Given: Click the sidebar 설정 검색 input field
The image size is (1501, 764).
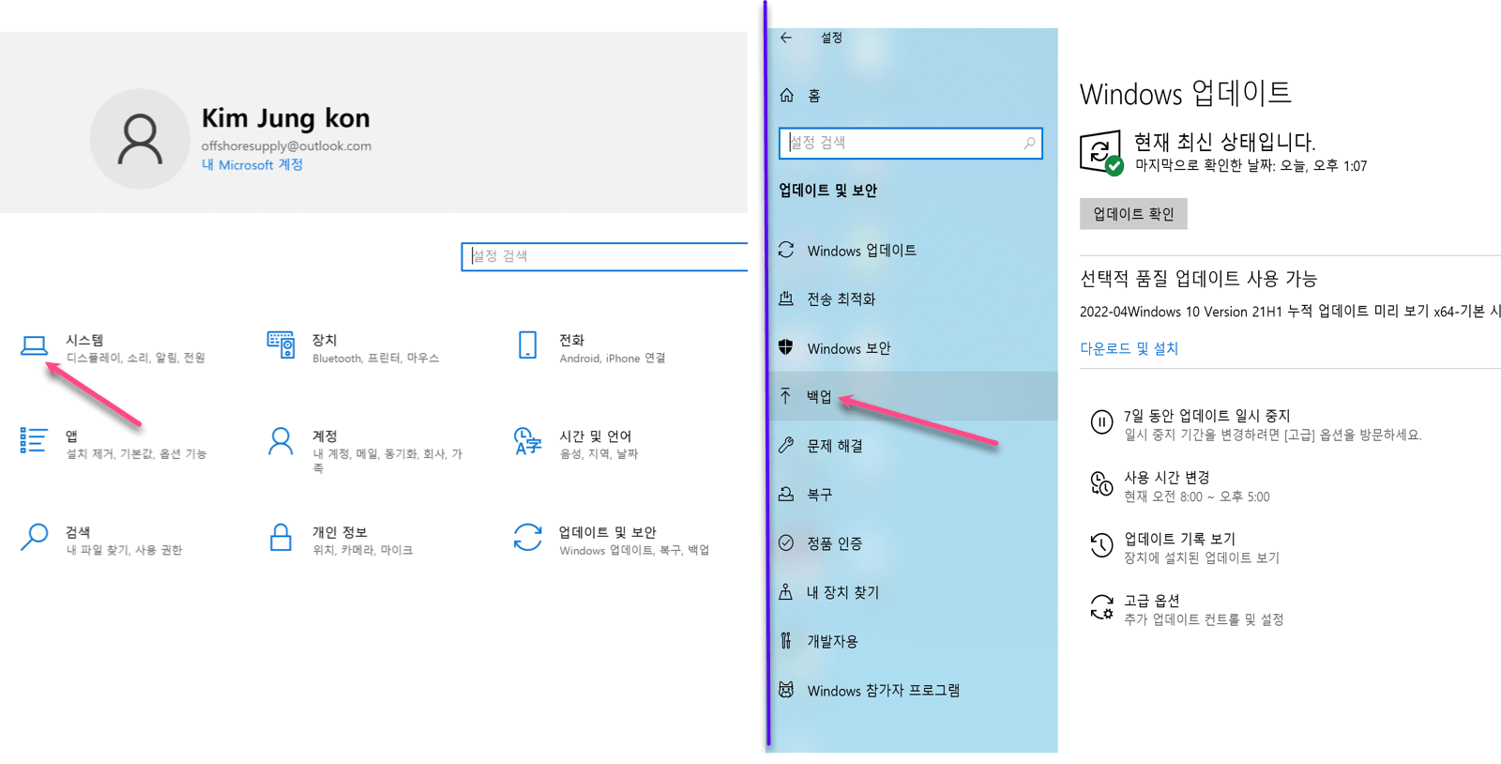Looking at the screenshot, I should [x=911, y=143].
